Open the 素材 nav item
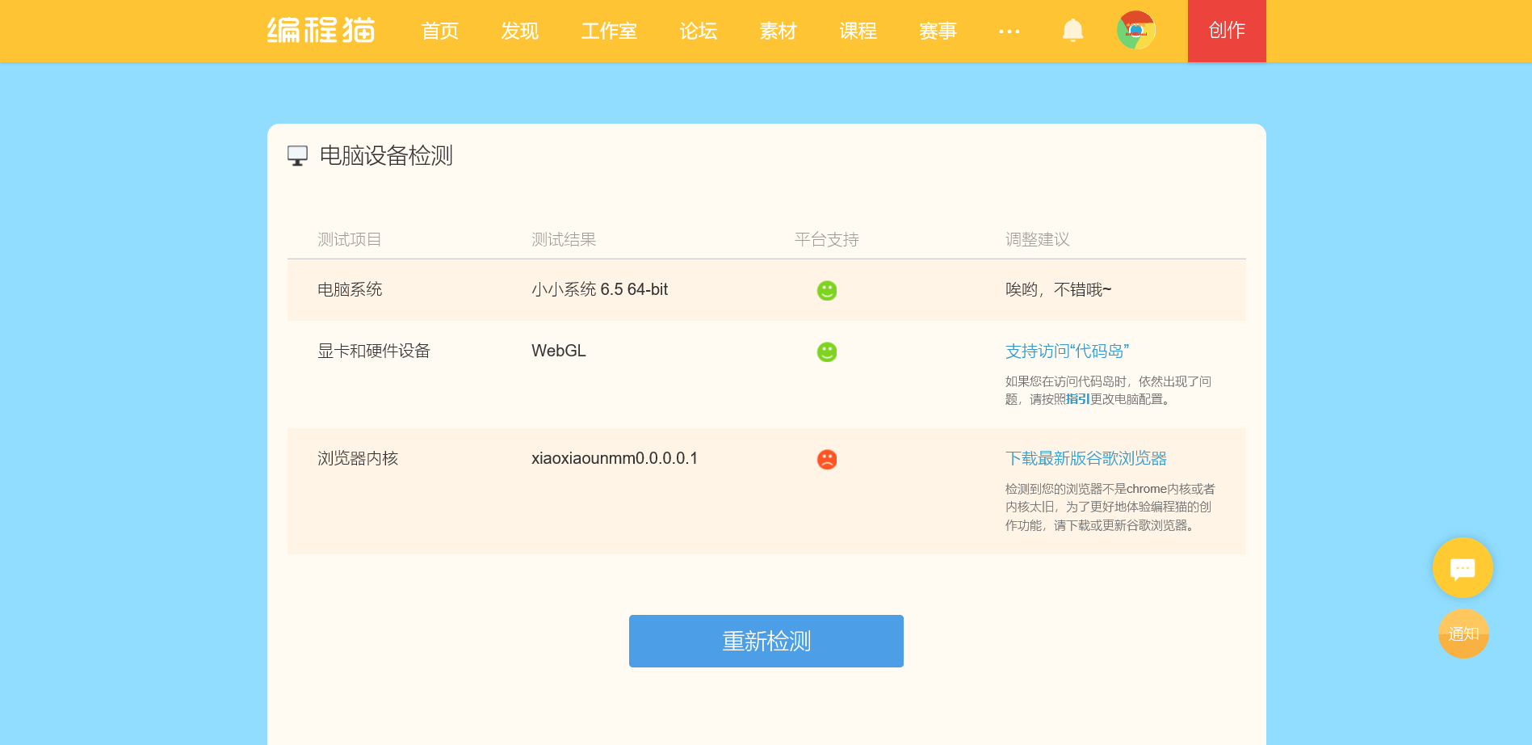 pyautogui.click(x=779, y=31)
